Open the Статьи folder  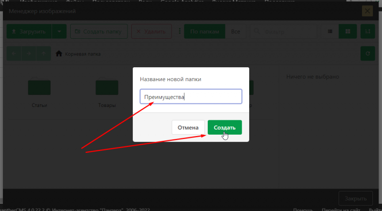(x=39, y=88)
